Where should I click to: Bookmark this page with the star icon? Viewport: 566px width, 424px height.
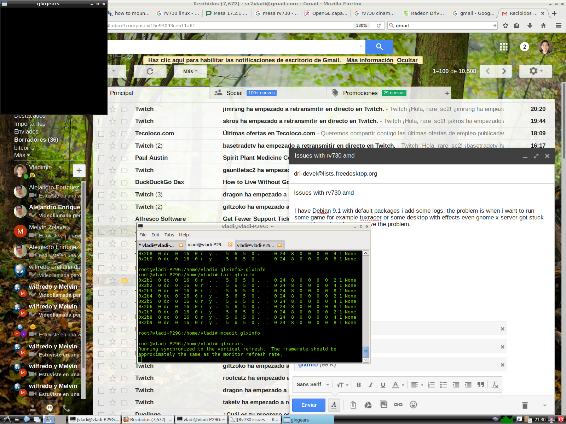pyautogui.click(x=506, y=25)
